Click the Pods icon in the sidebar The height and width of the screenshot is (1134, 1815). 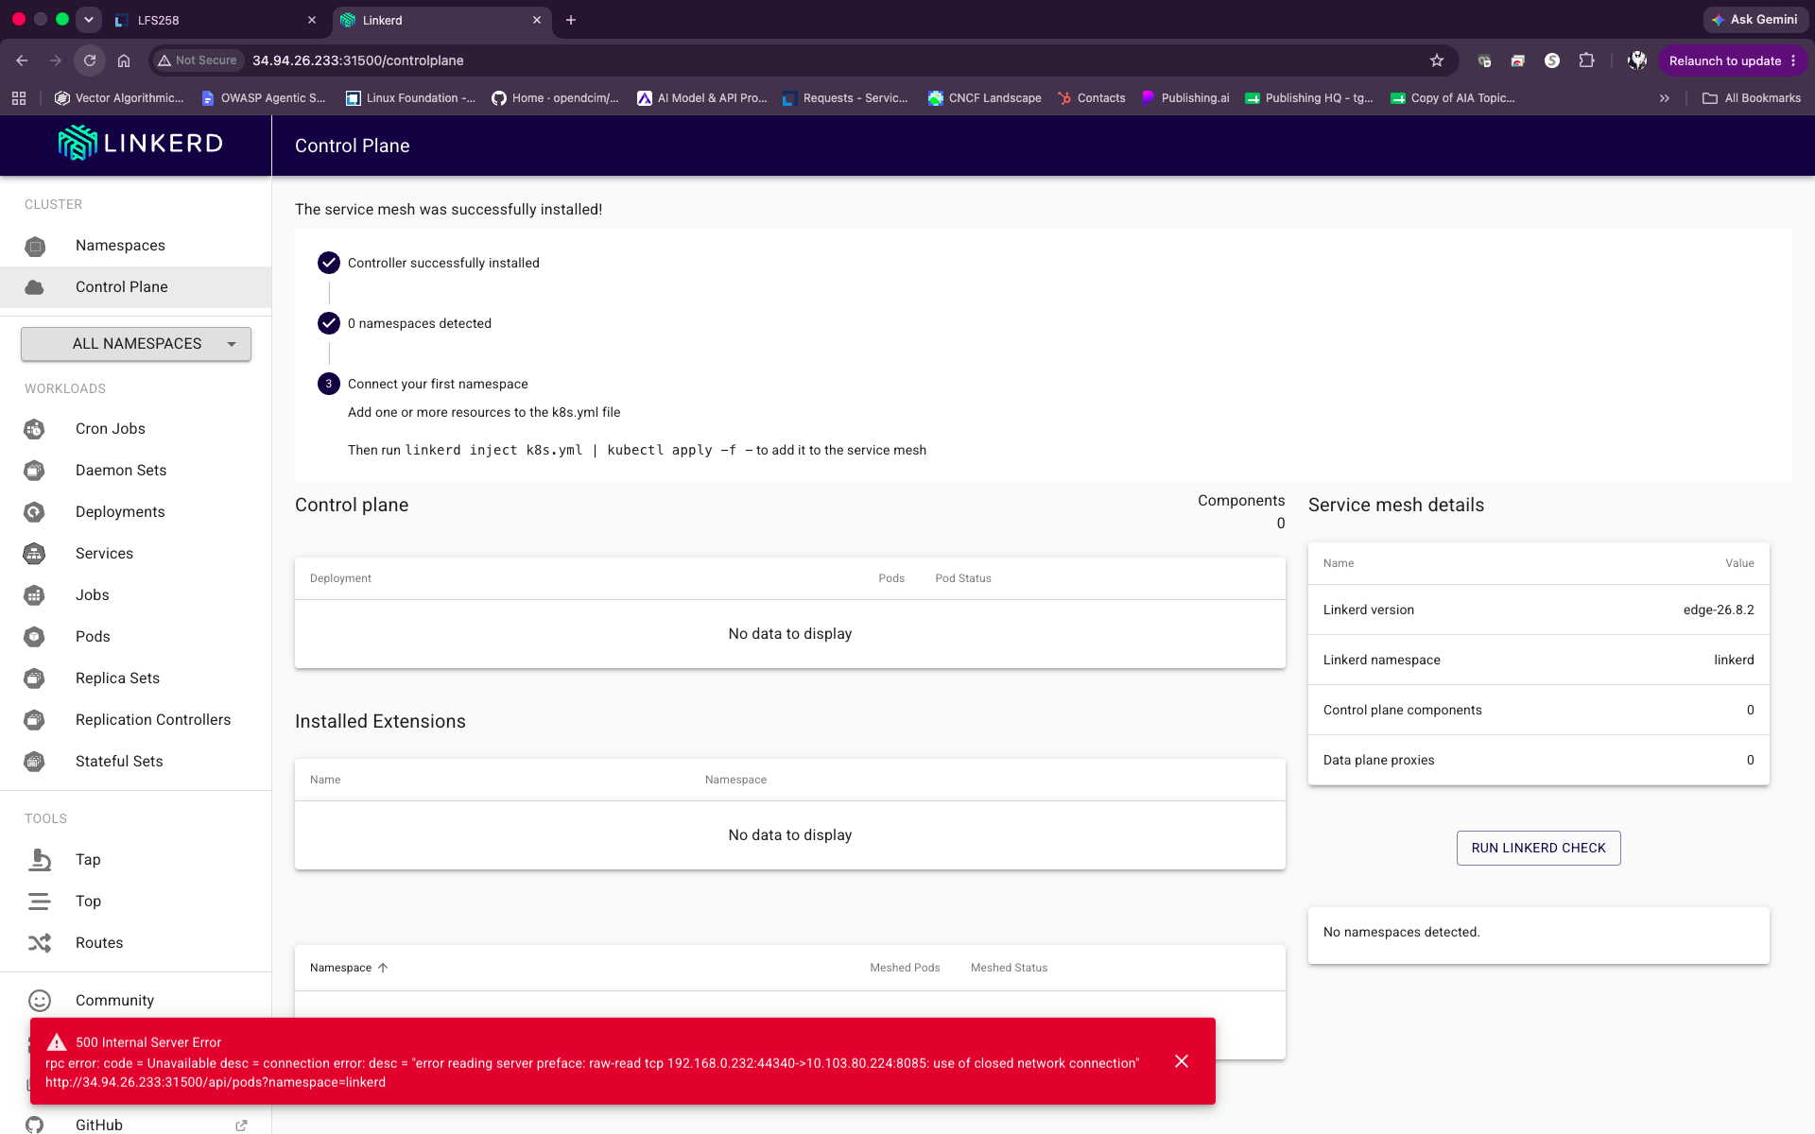coord(35,637)
